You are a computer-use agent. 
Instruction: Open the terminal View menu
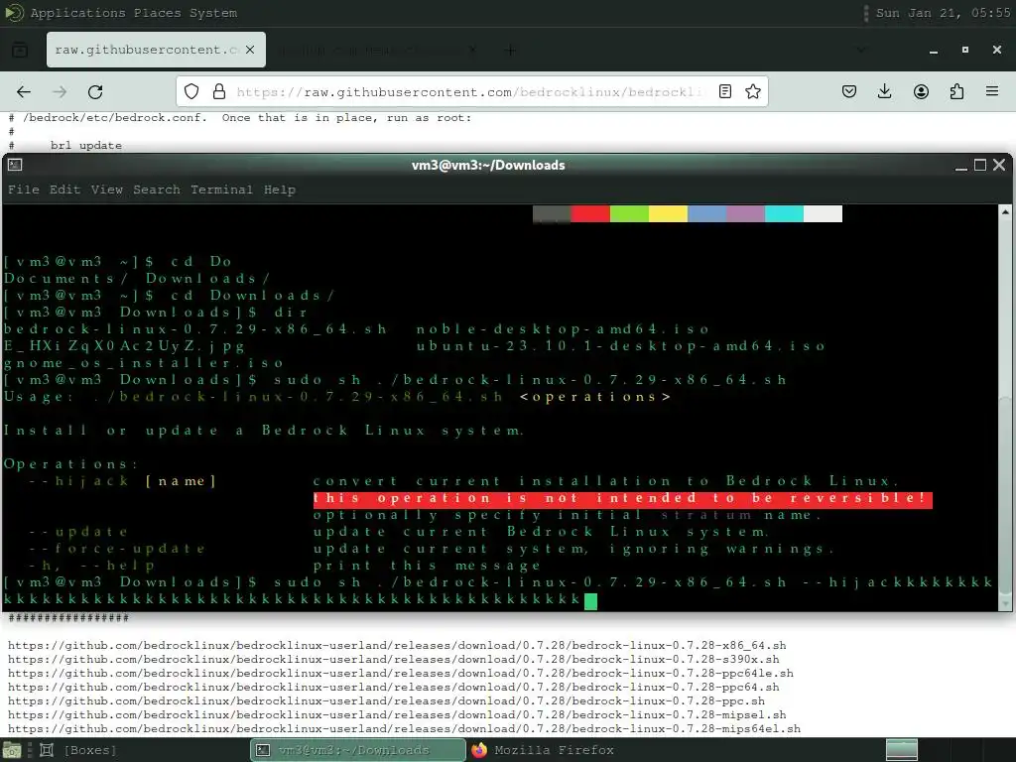point(106,190)
